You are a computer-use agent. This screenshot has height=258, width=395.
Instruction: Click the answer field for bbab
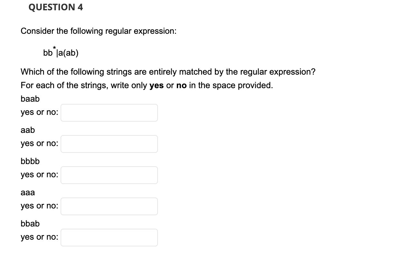click(109, 238)
